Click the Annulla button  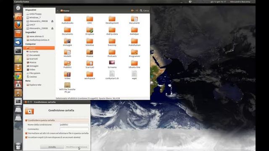pos(52,147)
